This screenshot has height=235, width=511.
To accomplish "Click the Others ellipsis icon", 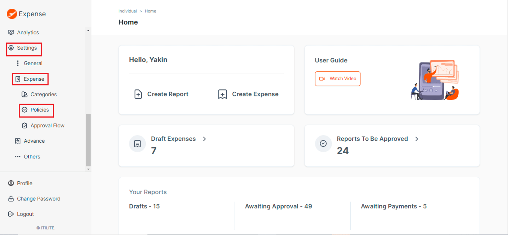I will click(x=18, y=157).
